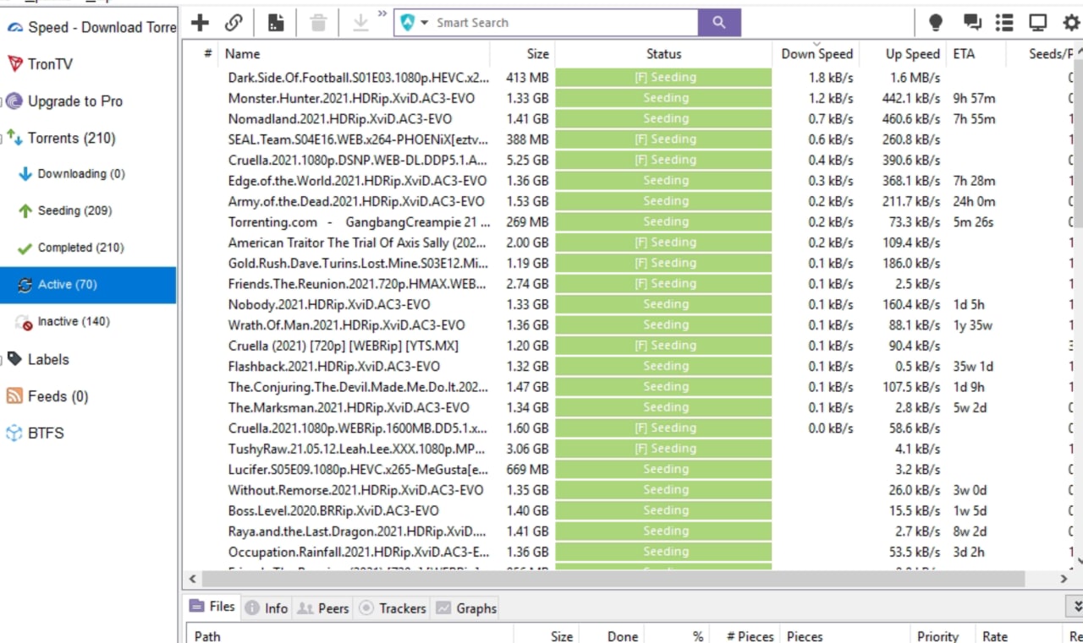Click the Create New Torrent file icon
1083x643 pixels.
click(276, 23)
